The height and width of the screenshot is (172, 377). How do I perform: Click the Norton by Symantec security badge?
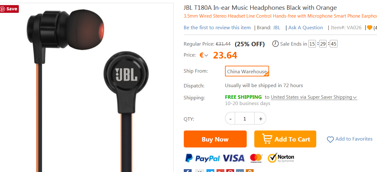(x=281, y=158)
